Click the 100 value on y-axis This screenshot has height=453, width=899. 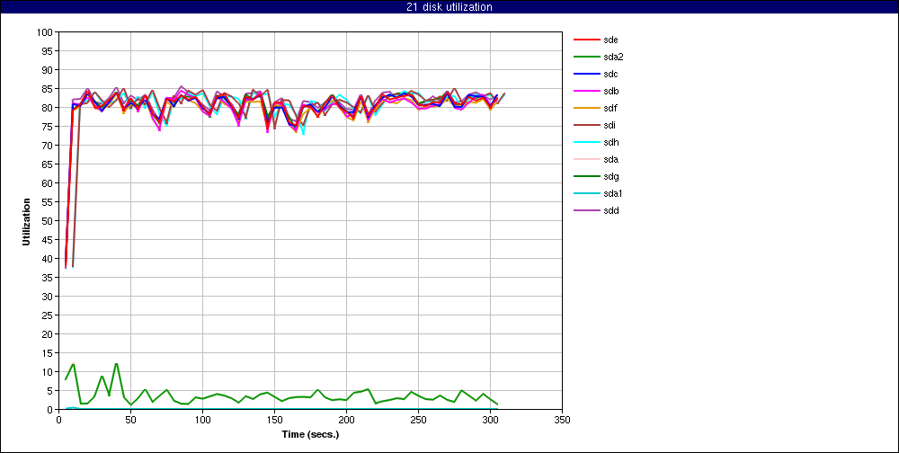(47, 32)
